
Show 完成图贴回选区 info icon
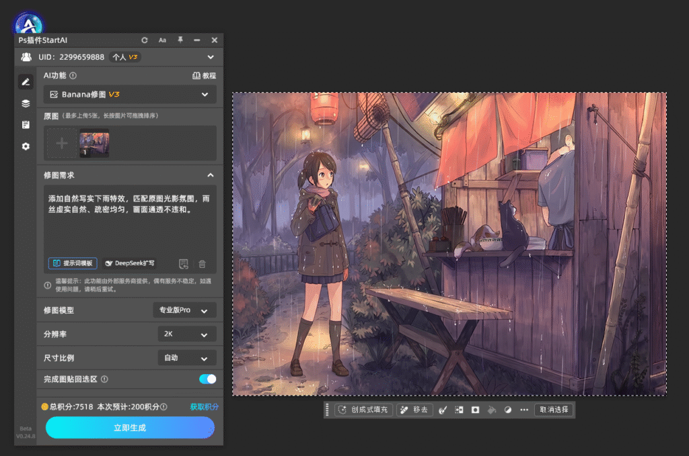(104, 379)
